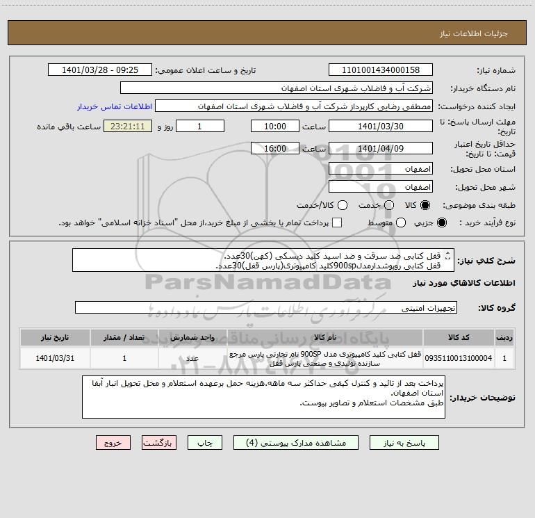Click the بازگشت back button
Screen dimensions: 535x518
pyautogui.click(x=159, y=443)
